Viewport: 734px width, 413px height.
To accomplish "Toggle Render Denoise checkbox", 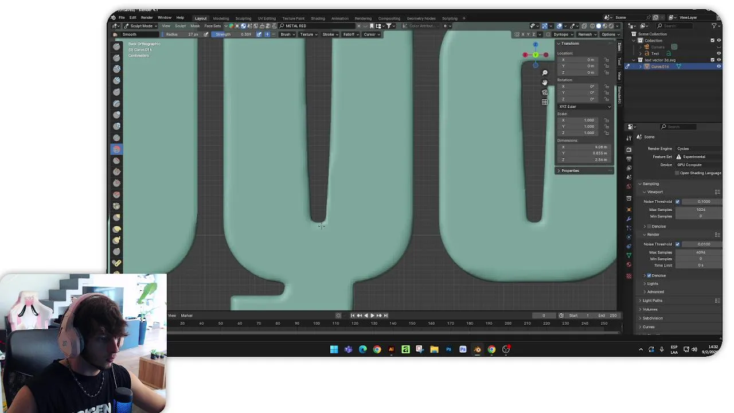I will coord(649,276).
